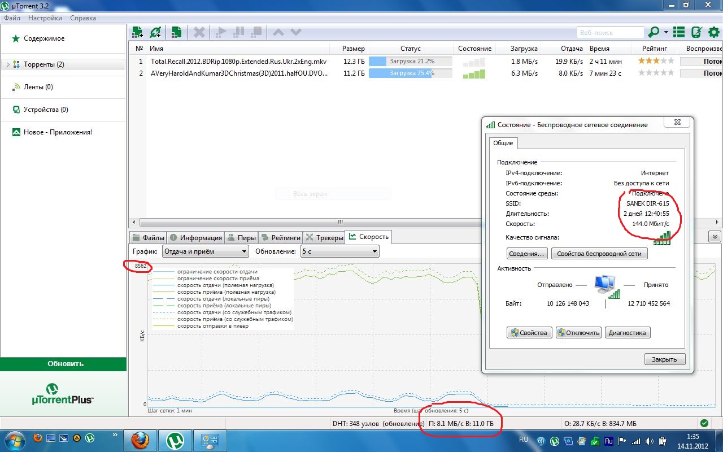This screenshot has width=723, height=452.
Task: Click the Сведения... button
Action: pos(526,254)
